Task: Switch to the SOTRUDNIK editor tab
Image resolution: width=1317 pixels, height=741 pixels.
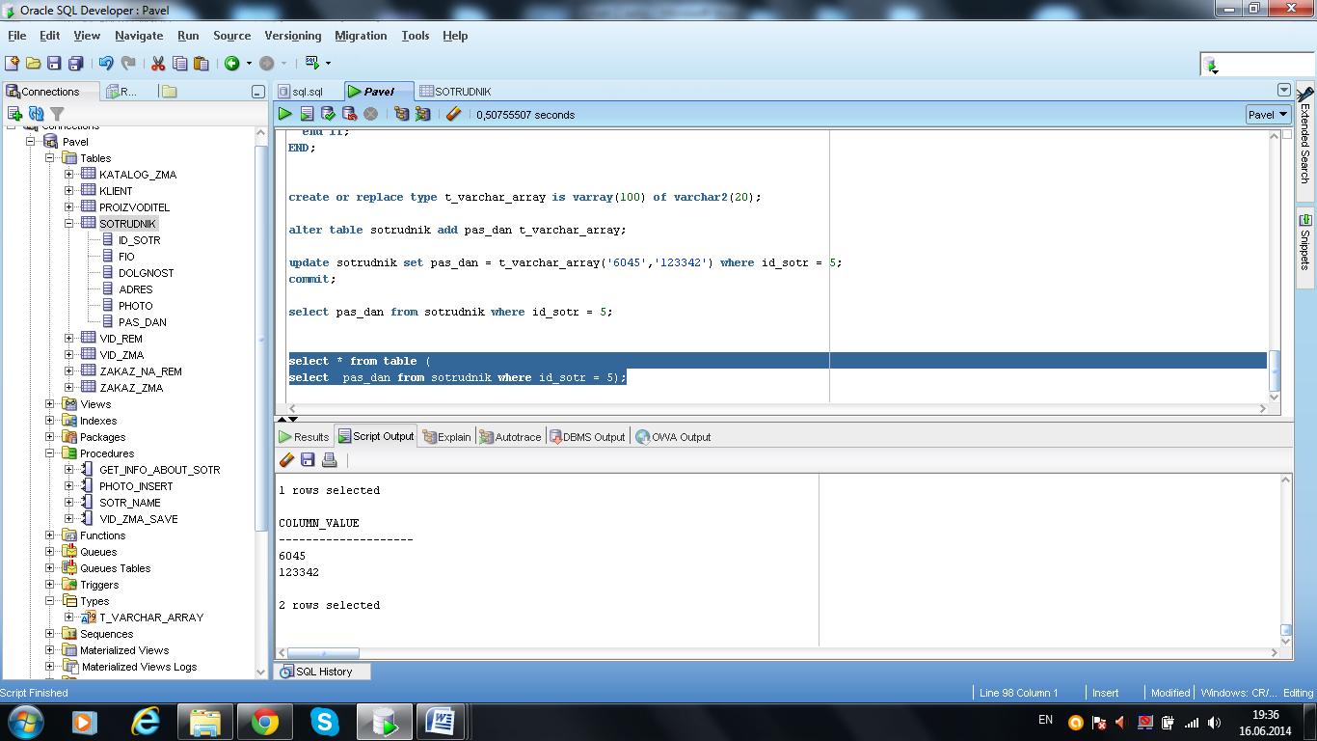Action: click(456, 92)
